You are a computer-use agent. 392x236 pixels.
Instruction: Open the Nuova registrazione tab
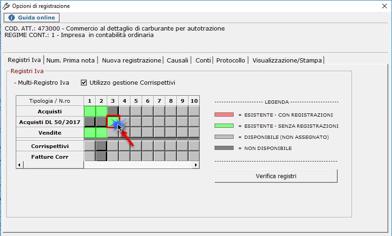131,60
